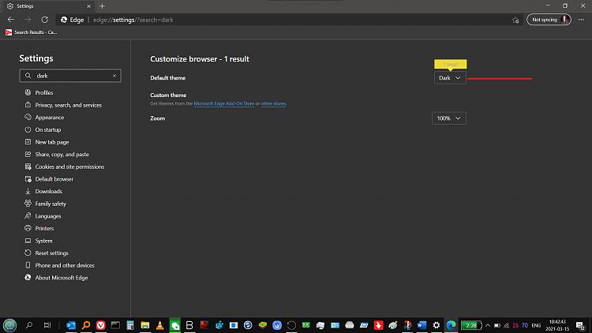The width and height of the screenshot is (592, 333).
Task: Open the Windows Start menu
Action: (9, 325)
